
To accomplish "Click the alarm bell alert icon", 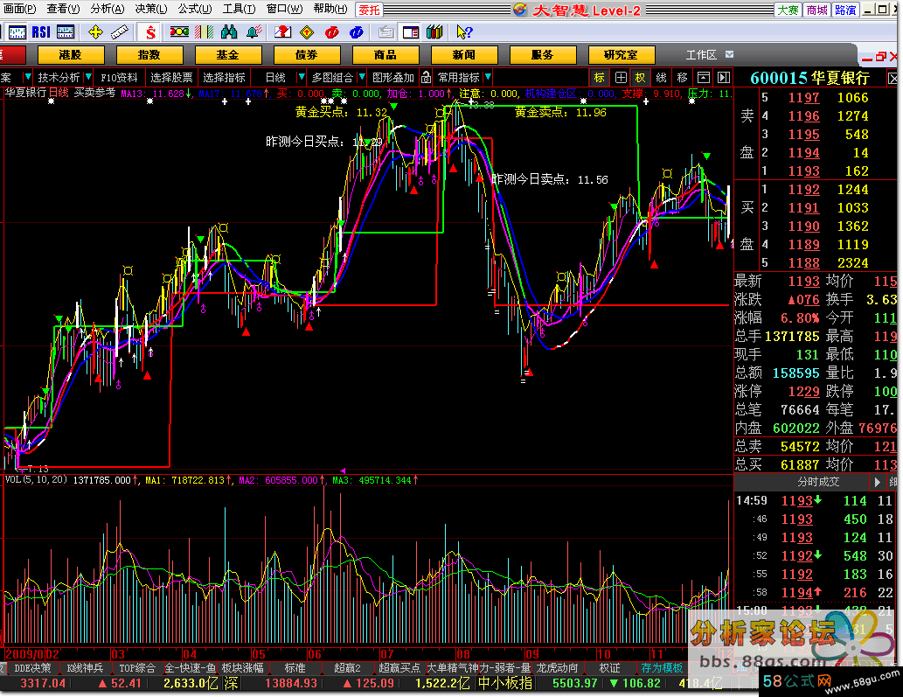I will [x=254, y=32].
